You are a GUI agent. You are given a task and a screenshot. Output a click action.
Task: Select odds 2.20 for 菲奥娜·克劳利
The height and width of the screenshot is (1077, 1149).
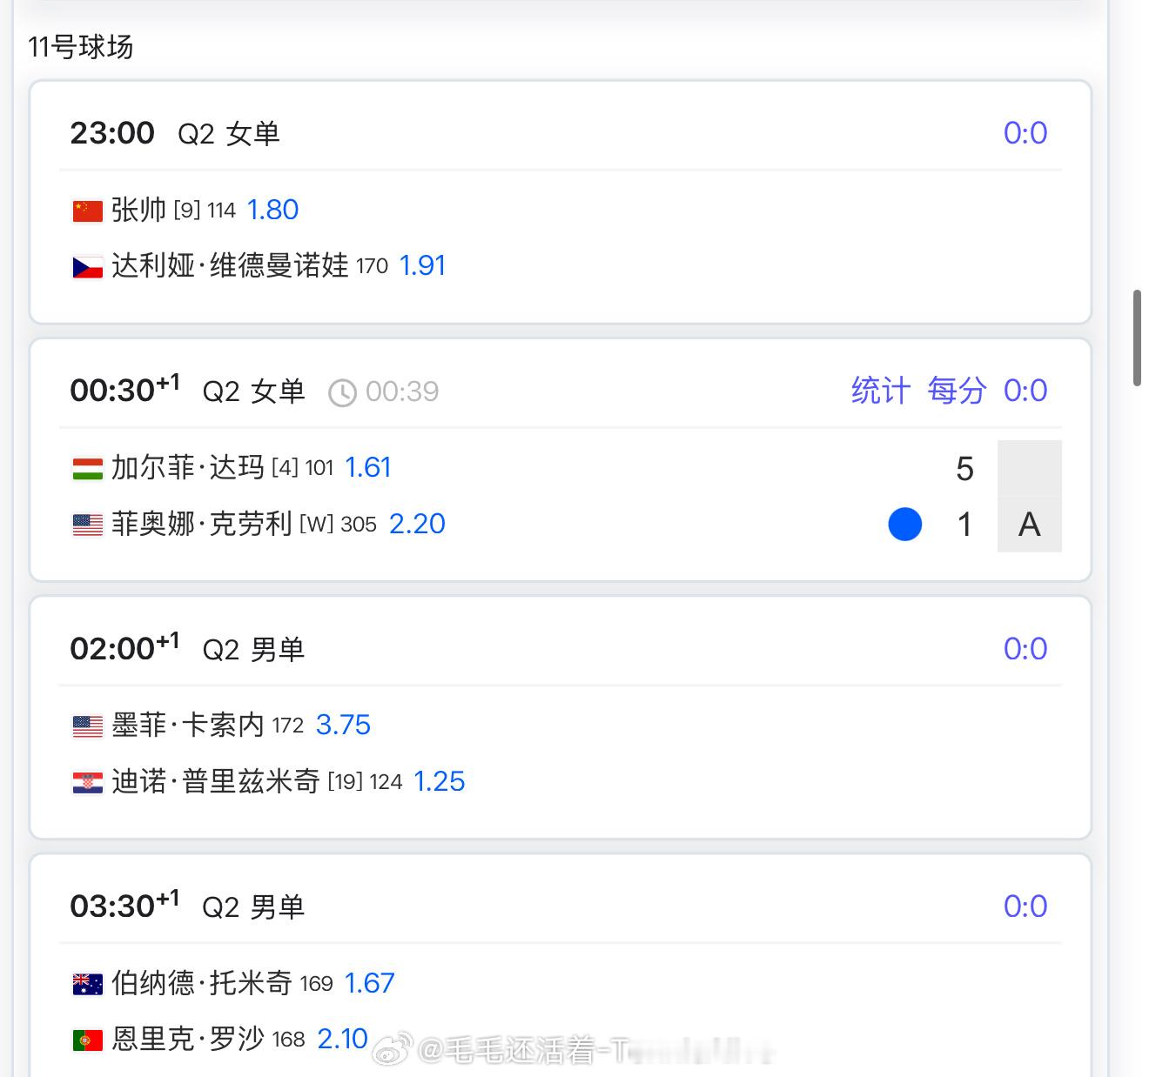pyautogui.click(x=417, y=524)
